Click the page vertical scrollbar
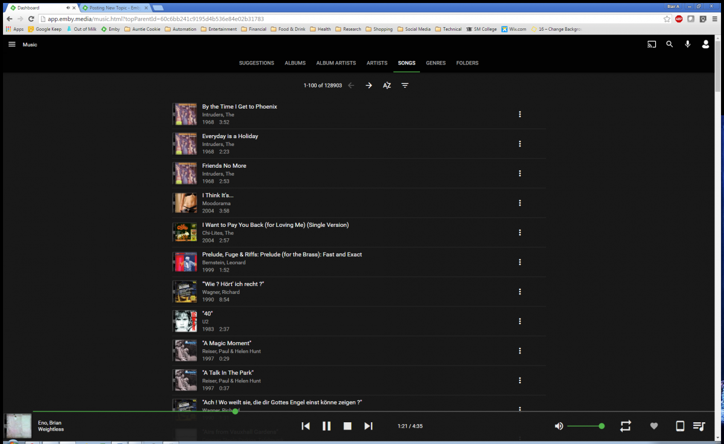The width and height of the screenshot is (724, 444). click(x=719, y=66)
